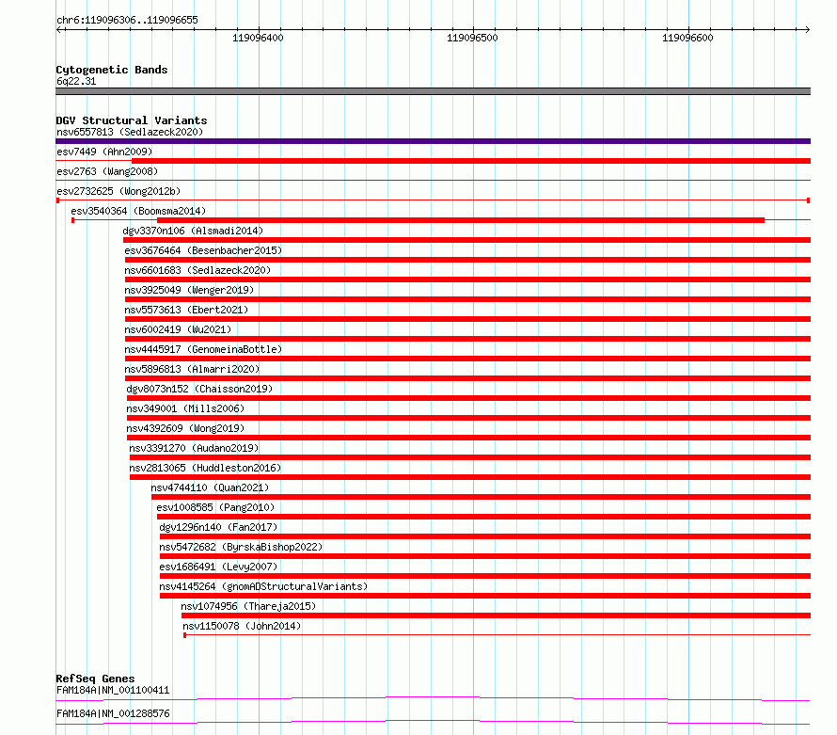Viewport: 837px width, 735px height.
Task: Select nsv5472682 (ByrskaBishop2022) label
Action: 241,547
